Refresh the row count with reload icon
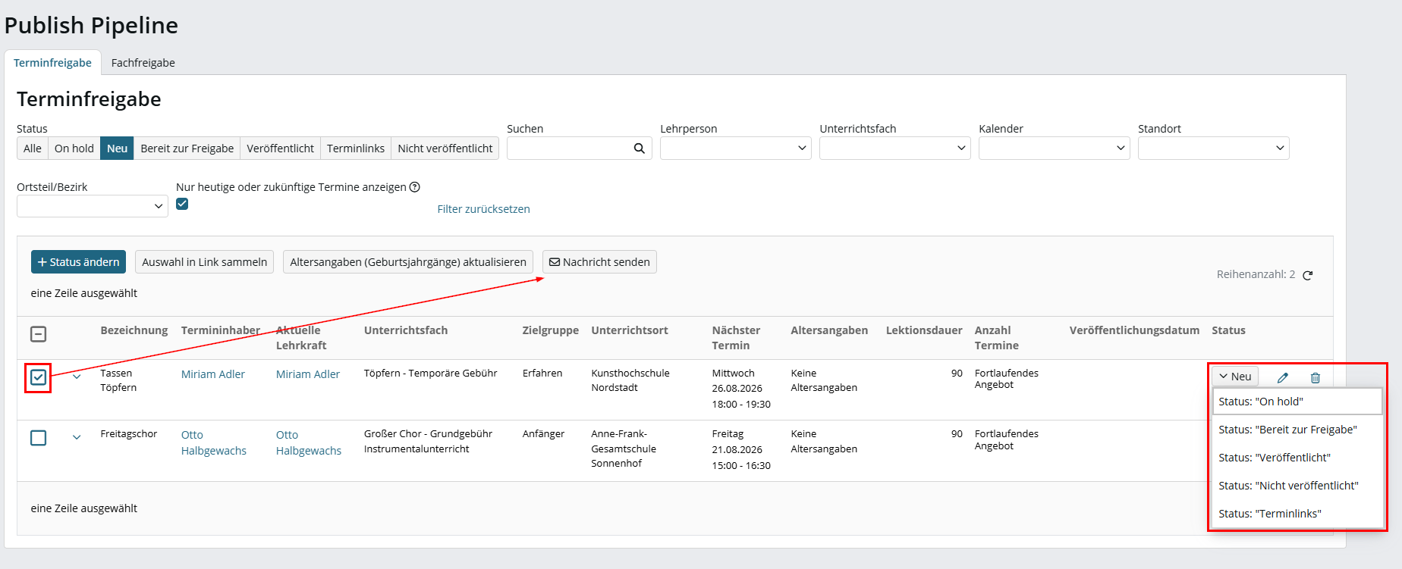The width and height of the screenshot is (1402, 569). point(1308,275)
